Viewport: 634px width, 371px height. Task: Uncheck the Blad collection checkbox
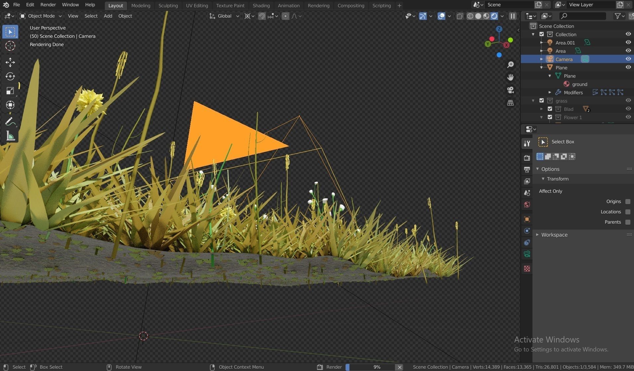[x=550, y=109]
